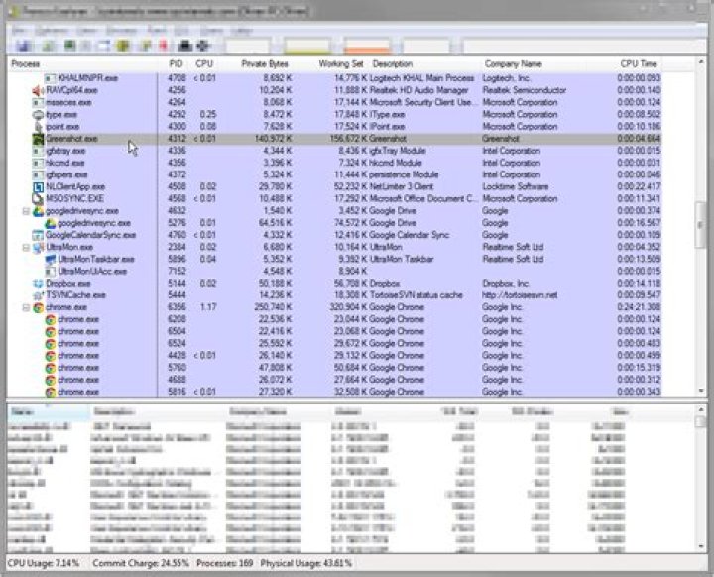The image size is (714, 577).
Task: Click the yellow commit history mini graph
Action: [307, 46]
